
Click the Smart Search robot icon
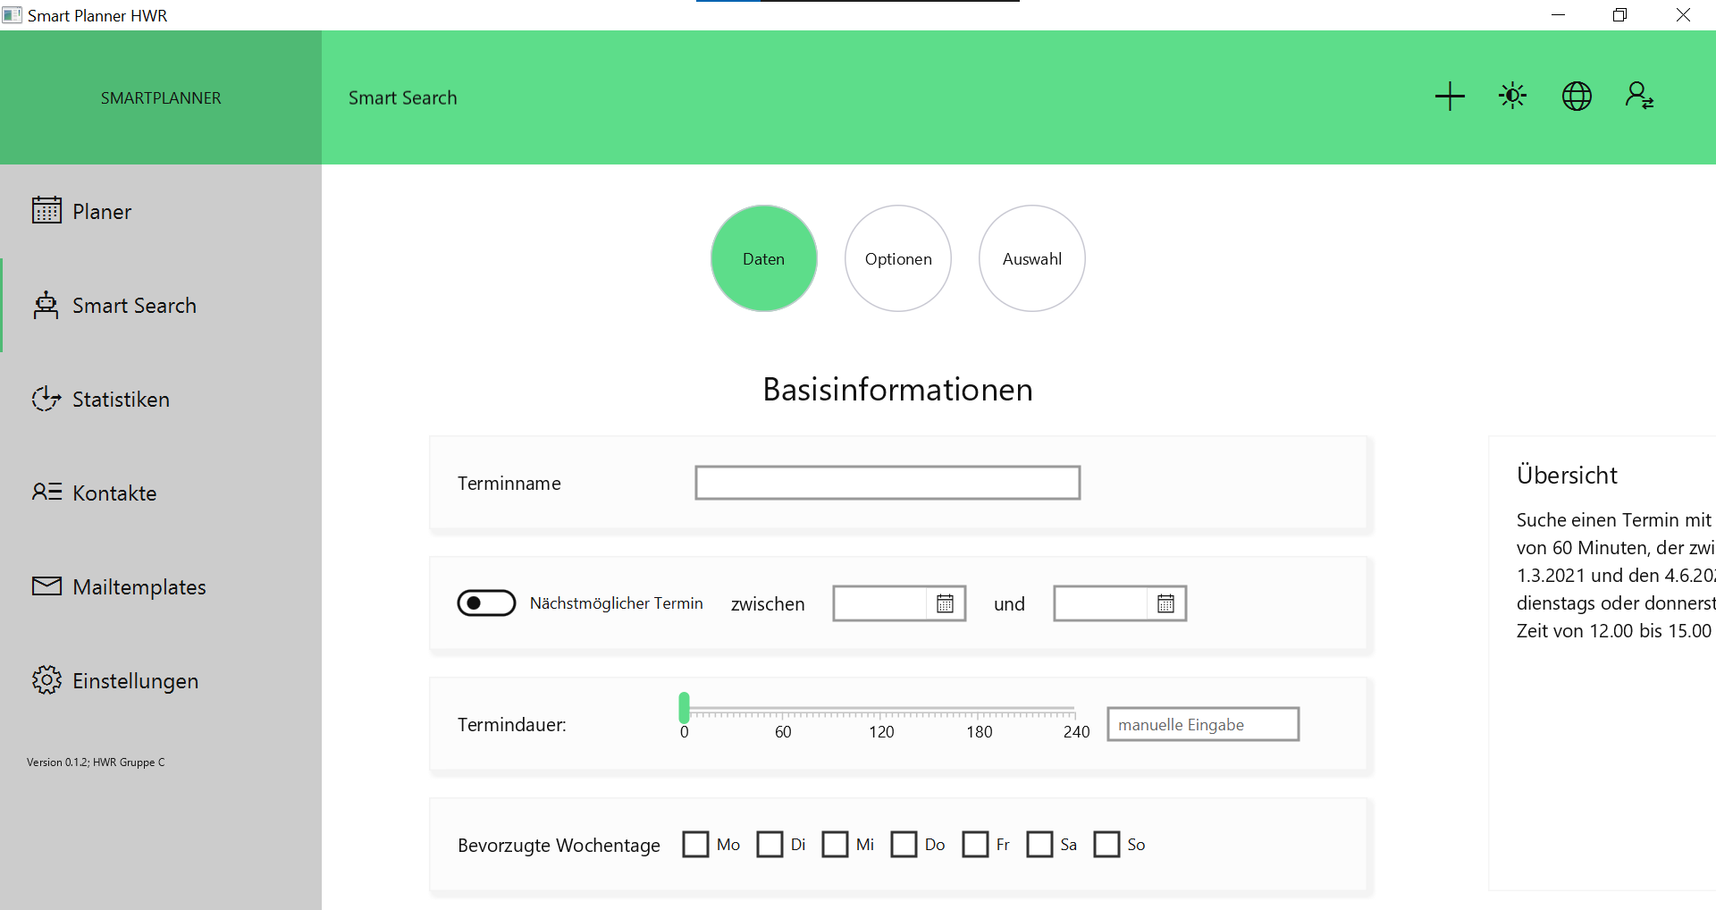(46, 305)
